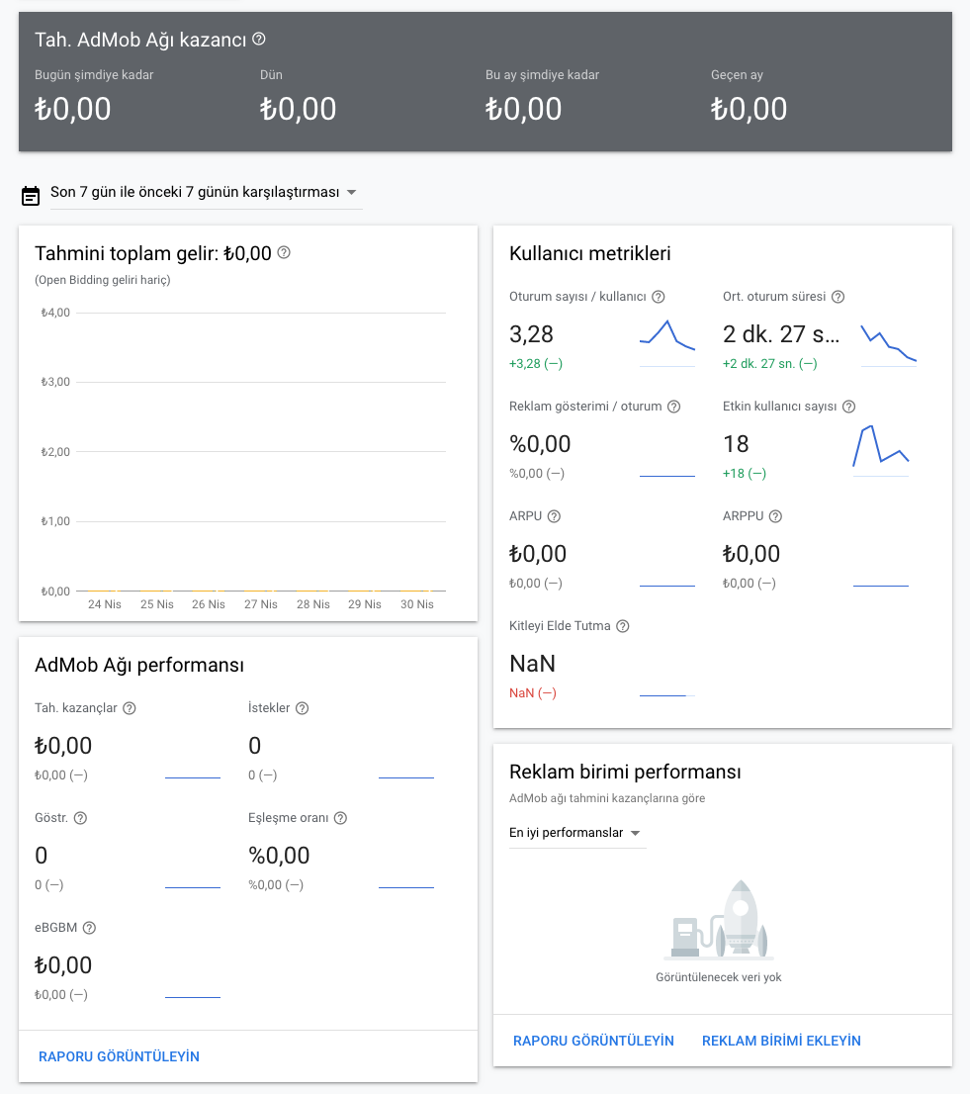Open help icon beside ARPU
The height and width of the screenshot is (1094, 970).
[554, 516]
